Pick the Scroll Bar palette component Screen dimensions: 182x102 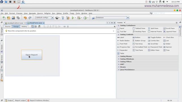pos(153,44)
